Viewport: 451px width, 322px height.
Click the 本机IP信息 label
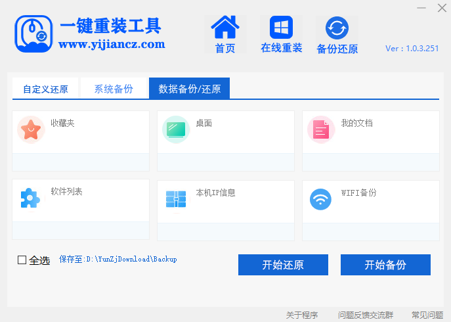click(216, 193)
